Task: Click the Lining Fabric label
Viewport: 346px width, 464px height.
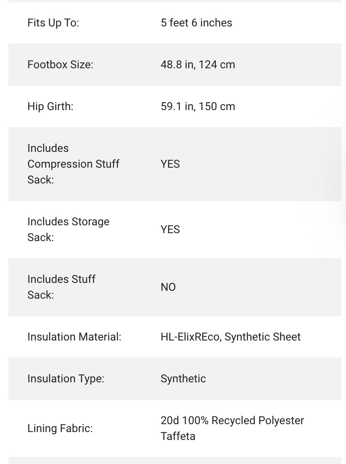Action: tap(60, 428)
